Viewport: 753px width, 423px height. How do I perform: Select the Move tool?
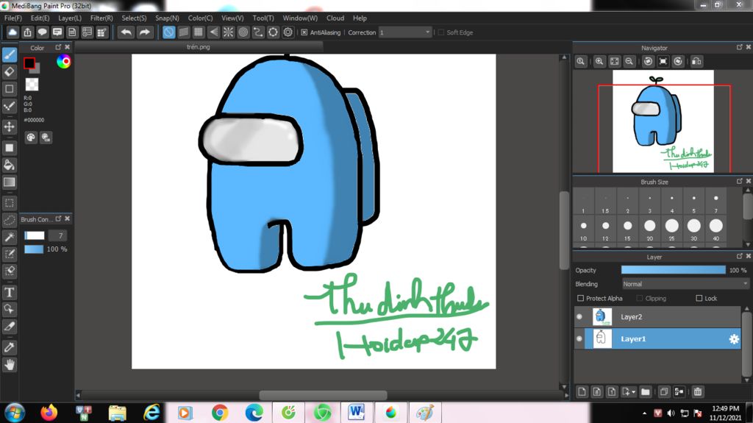(10, 127)
